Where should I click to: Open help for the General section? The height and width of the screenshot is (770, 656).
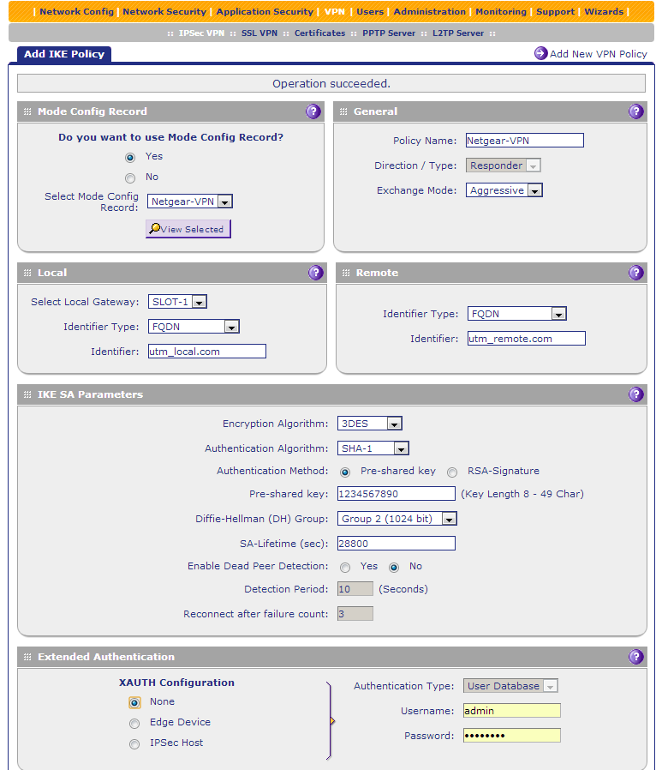coord(636,111)
